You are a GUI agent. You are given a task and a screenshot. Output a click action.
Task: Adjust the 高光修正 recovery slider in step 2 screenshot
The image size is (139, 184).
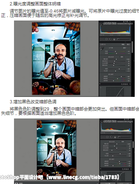pyautogui.click(x=117, y=61)
